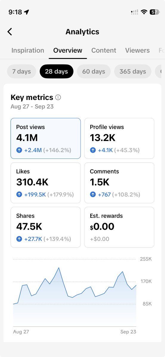
Task: Tap the $0.00 rewards value
Action: coord(102,226)
